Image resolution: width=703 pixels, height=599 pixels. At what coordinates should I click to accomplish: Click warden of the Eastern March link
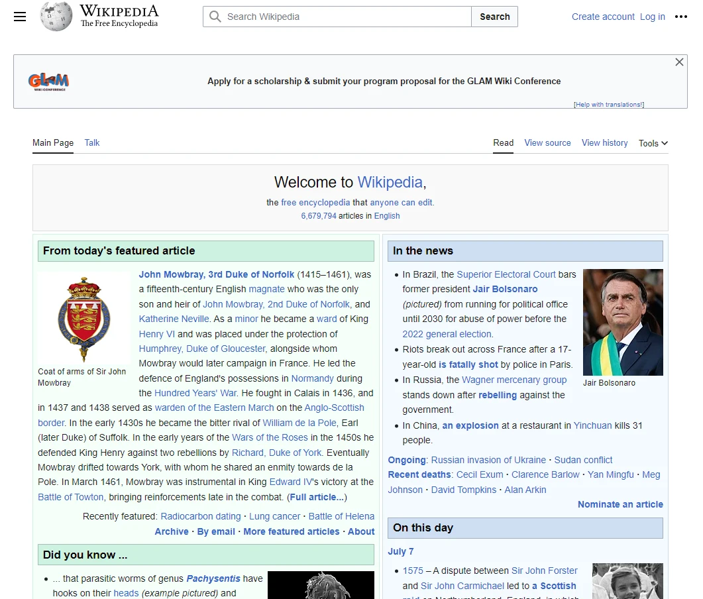point(214,408)
